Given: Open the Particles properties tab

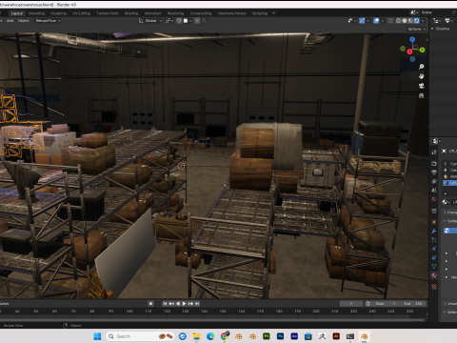Looking at the screenshot, I should (434, 240).
